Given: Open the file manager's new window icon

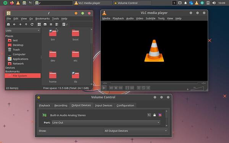Looking at the screenshot, I should click(8, 24).
